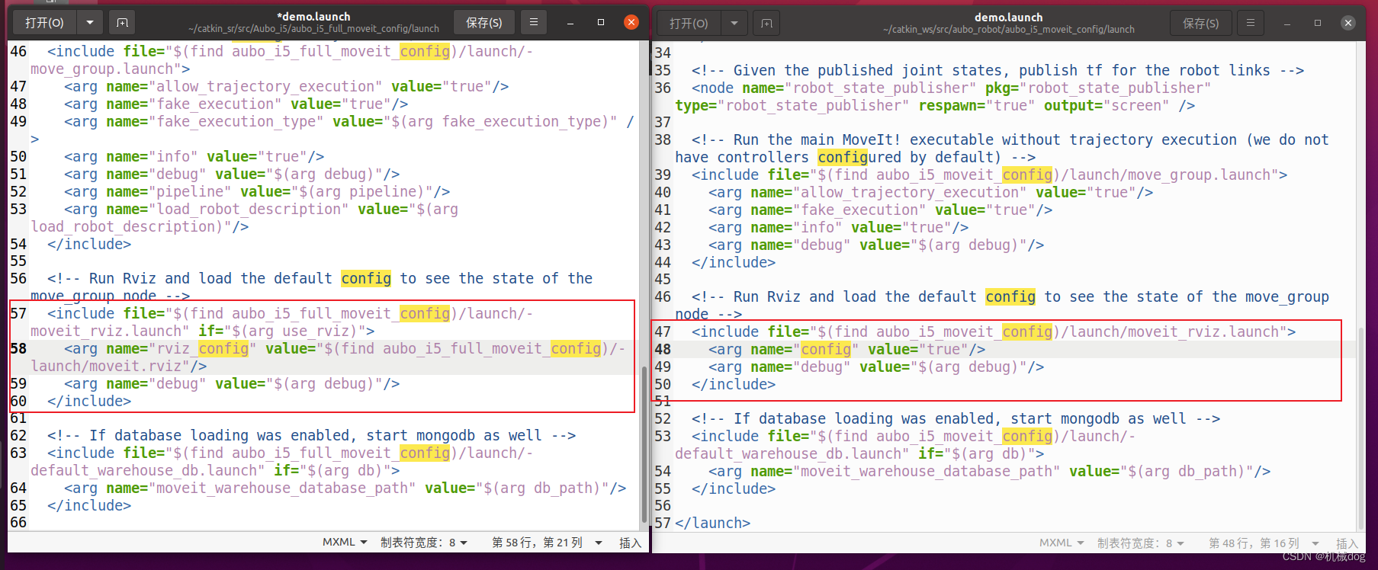1378x570 pixels.
Task: Open MXML language selector in right window
Action: click(x=1062, y=543)
